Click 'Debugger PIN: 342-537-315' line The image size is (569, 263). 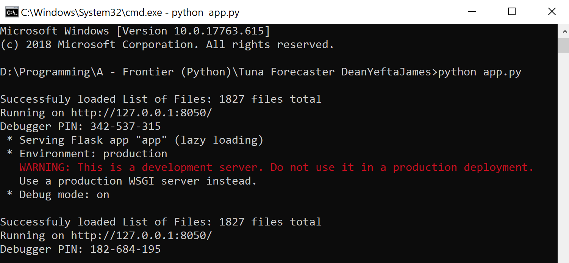[80, 127]
